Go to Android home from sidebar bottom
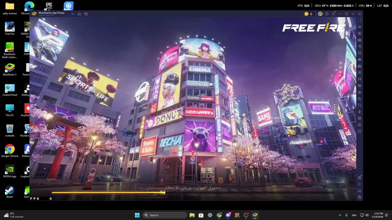This screenshot has width=392, height=220. [x=360, y=191]
